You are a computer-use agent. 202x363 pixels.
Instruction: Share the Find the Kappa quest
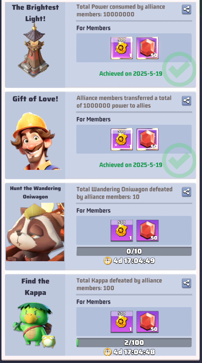tap(186, 283)
